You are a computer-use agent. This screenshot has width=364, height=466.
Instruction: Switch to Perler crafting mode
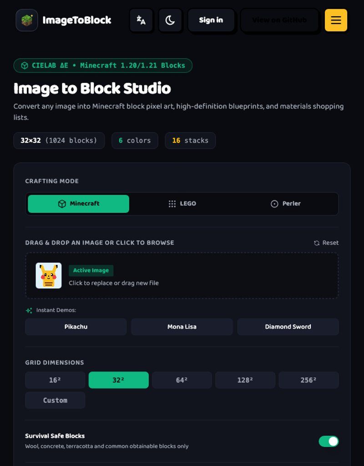[x=285, y=203]
